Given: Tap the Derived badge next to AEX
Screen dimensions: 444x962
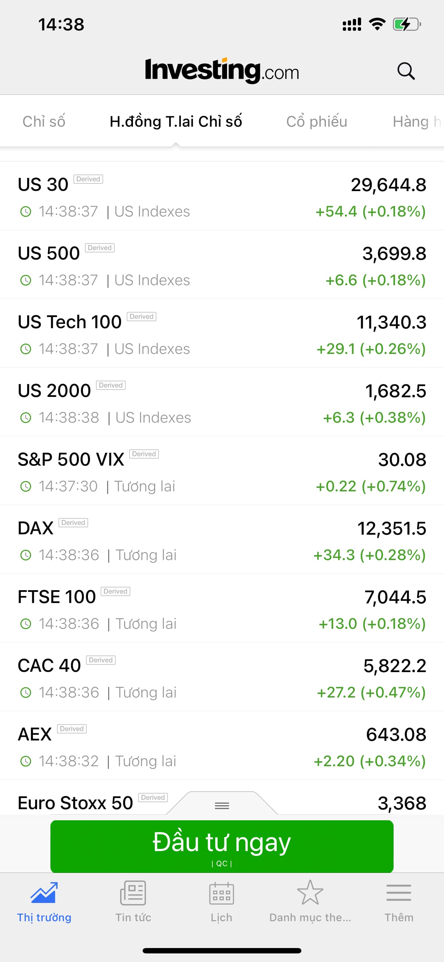Looking at the screenshot, I should 71,729.
